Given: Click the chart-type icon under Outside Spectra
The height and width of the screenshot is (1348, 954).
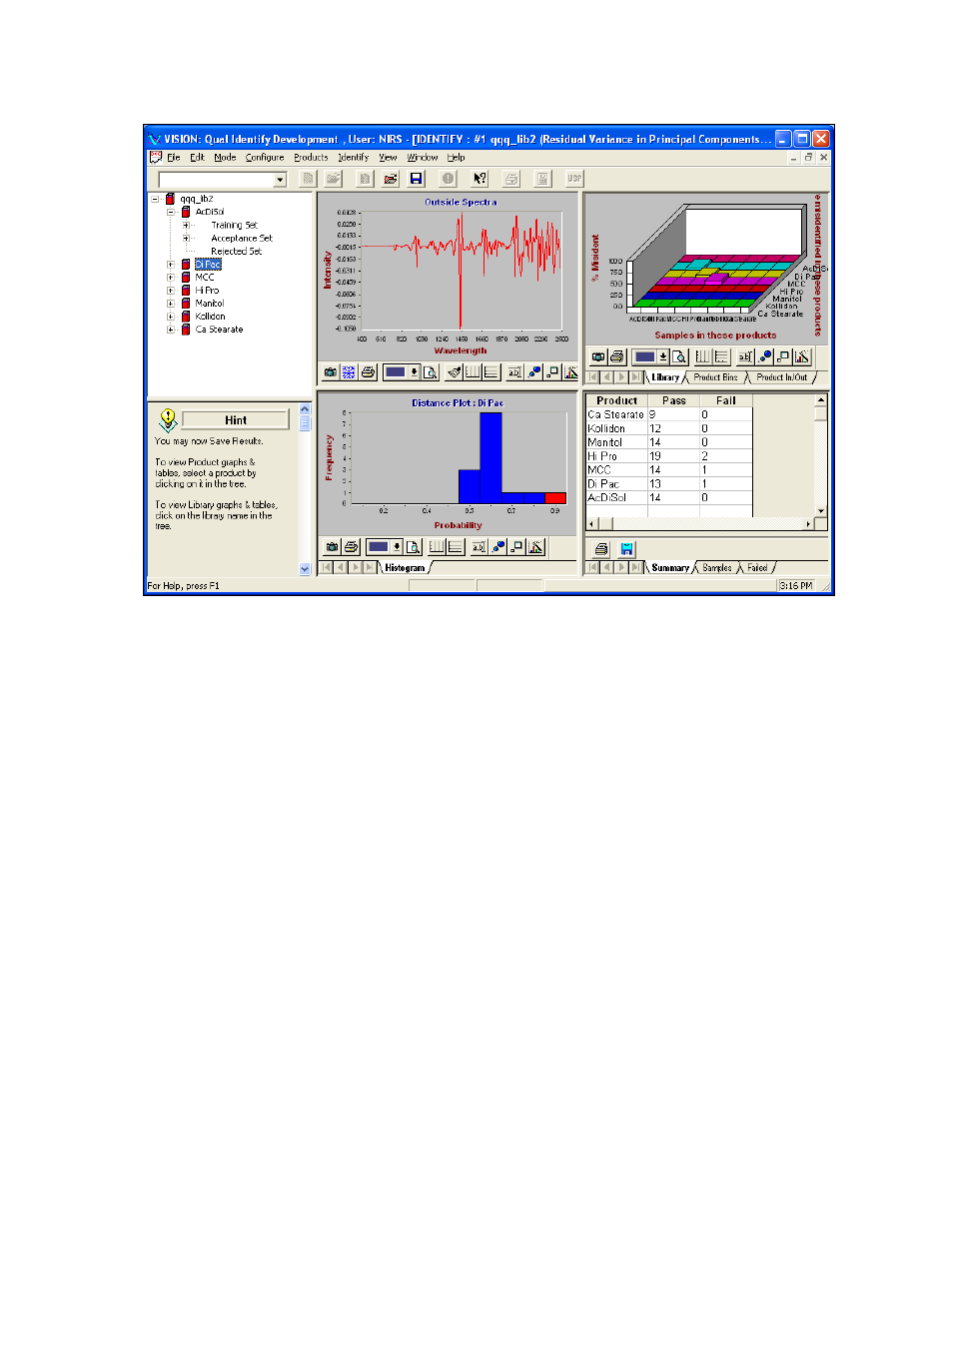Looking at the screenshot, I should click(x=570, y=372).
